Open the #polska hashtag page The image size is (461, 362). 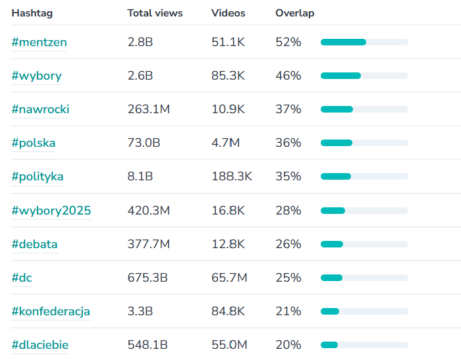(34, 143)
